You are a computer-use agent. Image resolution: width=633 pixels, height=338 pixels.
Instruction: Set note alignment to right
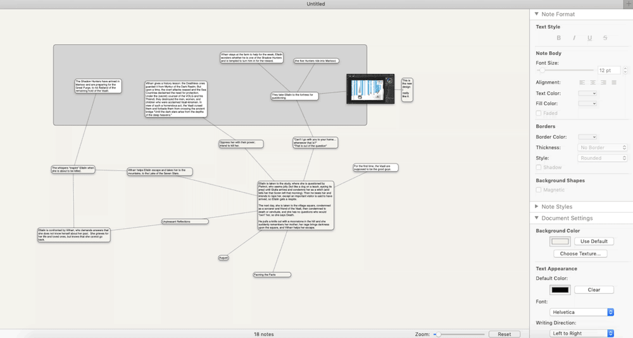point(603,82)
